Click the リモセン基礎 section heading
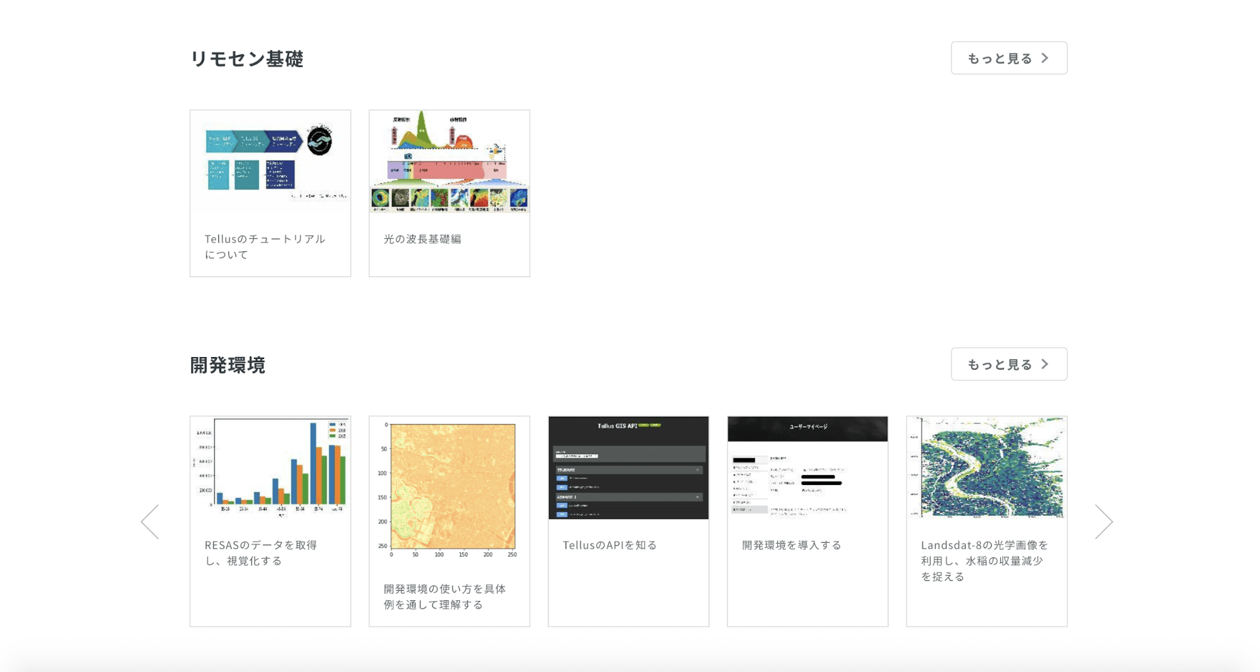This screenshot has height=672, width=1260. tap(246, 59)
